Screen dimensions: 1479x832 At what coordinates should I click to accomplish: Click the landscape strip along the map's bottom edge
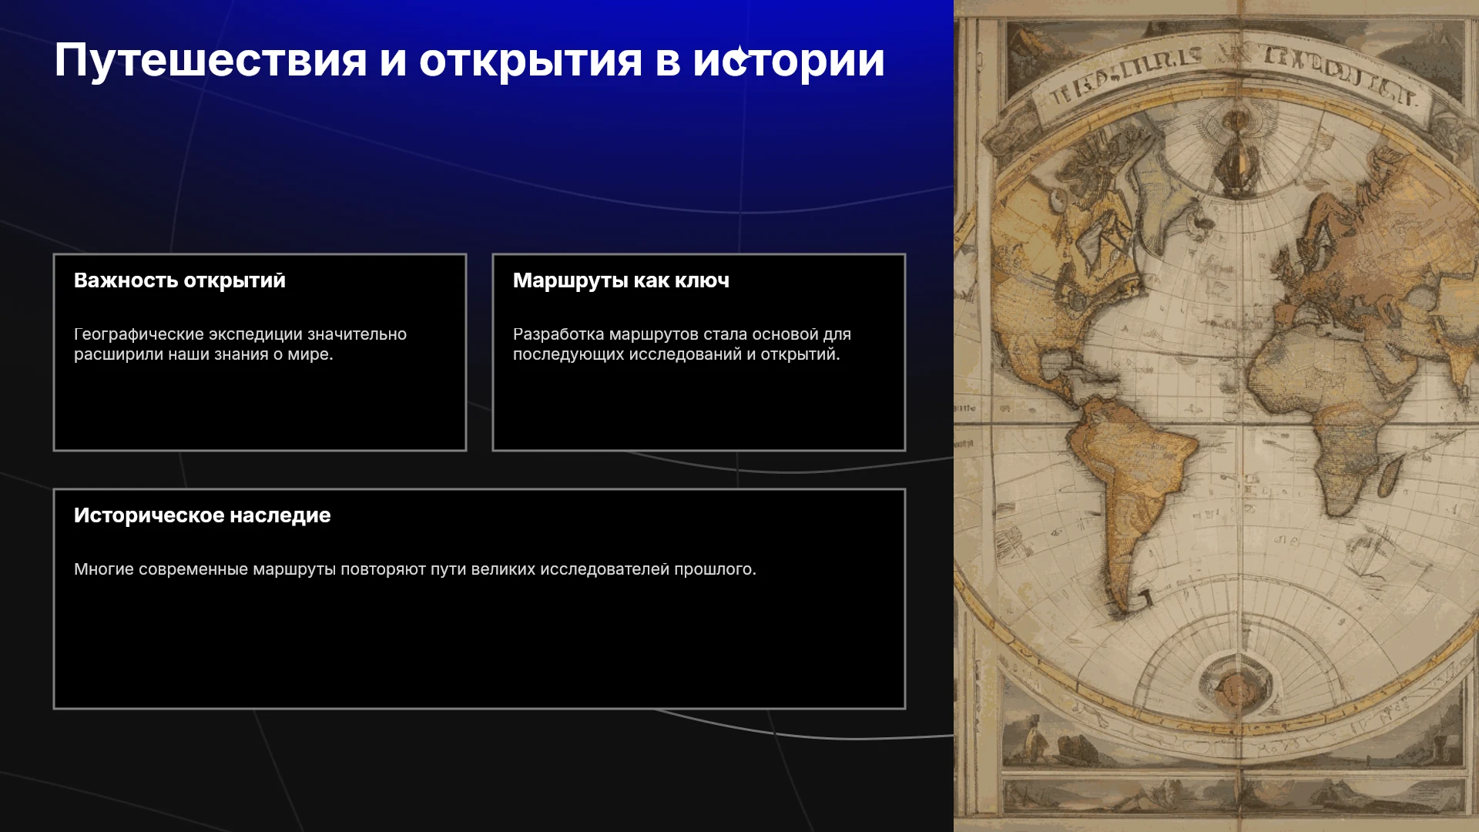click(x=1232, y=797)
